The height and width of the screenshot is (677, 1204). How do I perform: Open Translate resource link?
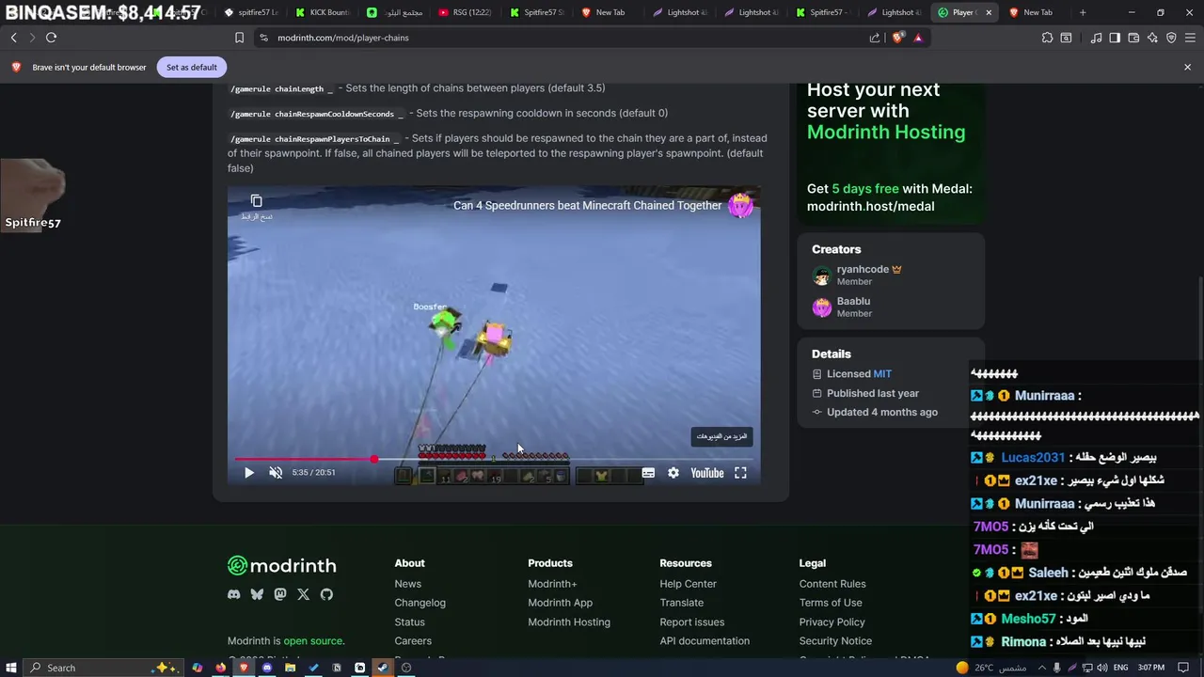tap(681, 603)
